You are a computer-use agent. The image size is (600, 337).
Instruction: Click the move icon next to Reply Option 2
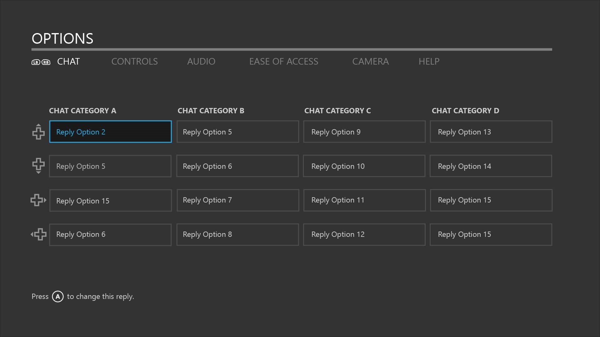pyautogui.click(x=38, y=132)
